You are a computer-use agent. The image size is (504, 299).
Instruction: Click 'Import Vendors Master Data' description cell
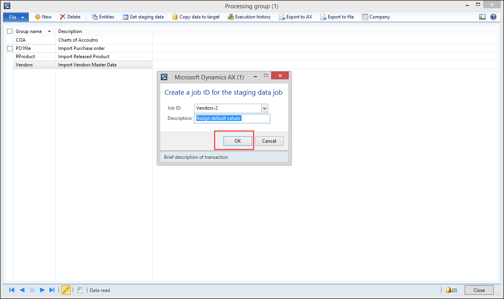(x=104, y=65)
